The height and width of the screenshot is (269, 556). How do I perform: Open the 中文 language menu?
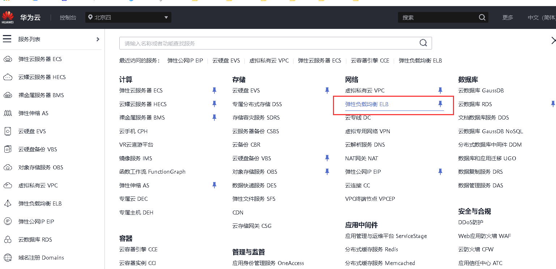coord(541,17)
